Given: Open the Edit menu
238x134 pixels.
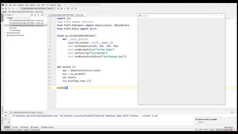Looking at the screenshot, I should pyautogui.click(x=10, y=5).
